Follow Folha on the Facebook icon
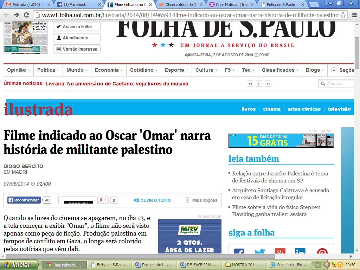 pos(239,251)
